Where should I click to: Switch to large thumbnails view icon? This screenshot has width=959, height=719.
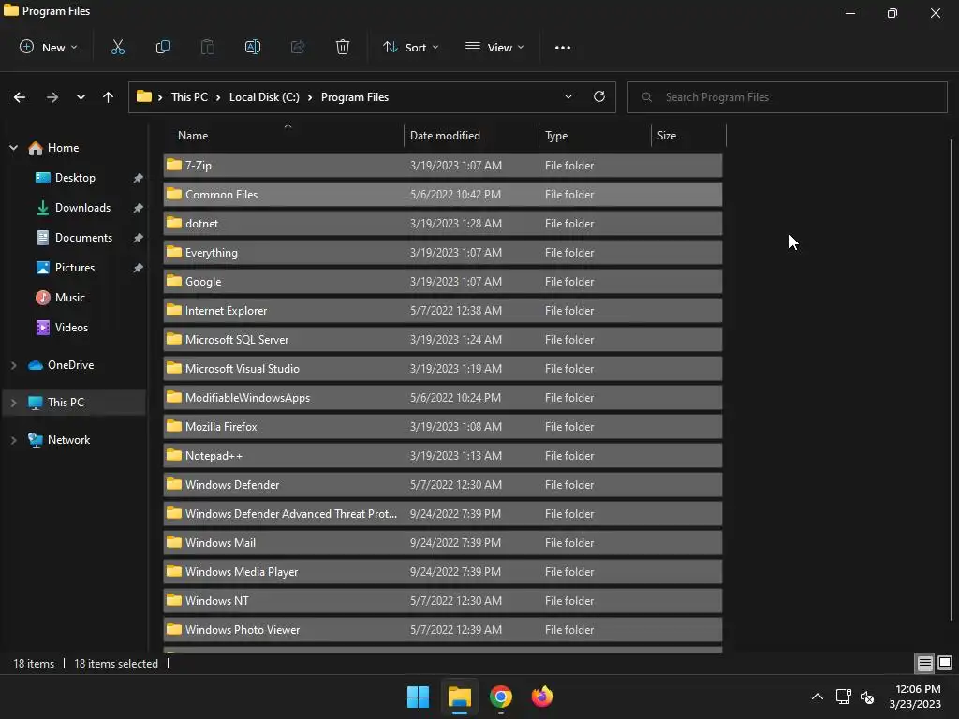(945, 663)
